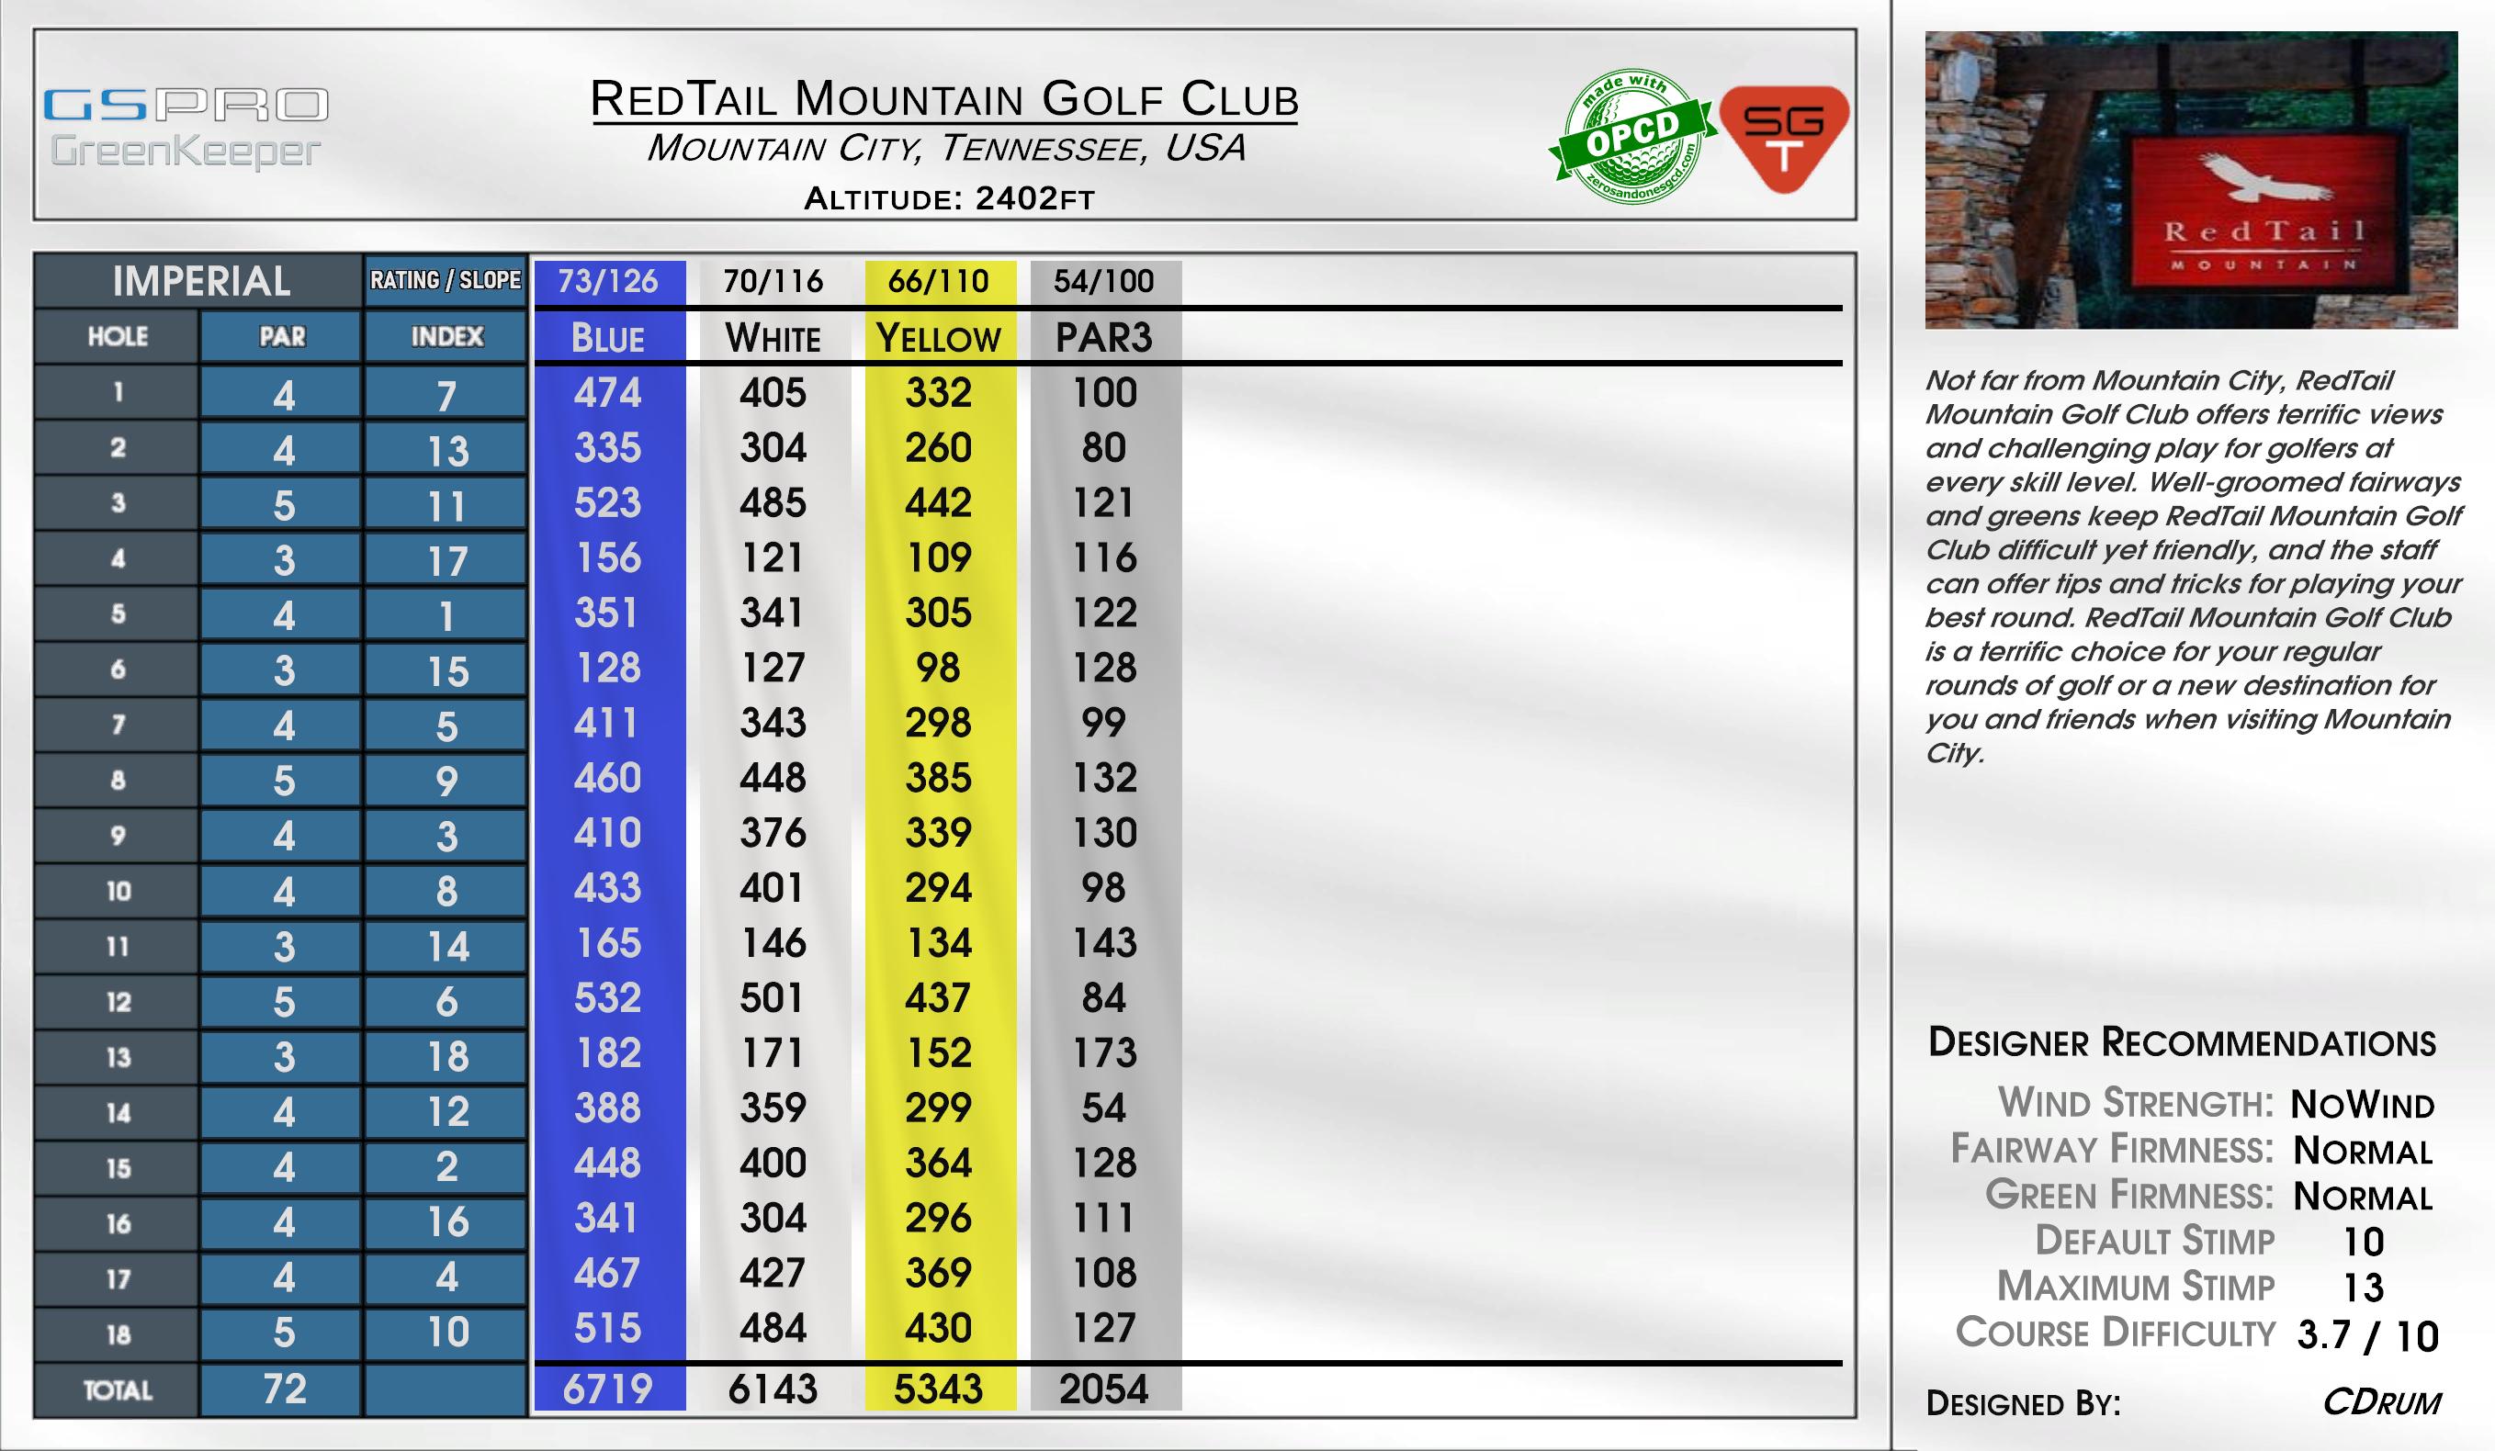
Task: Click the Default Stimp value 10
Action: click(2364, 1243)
